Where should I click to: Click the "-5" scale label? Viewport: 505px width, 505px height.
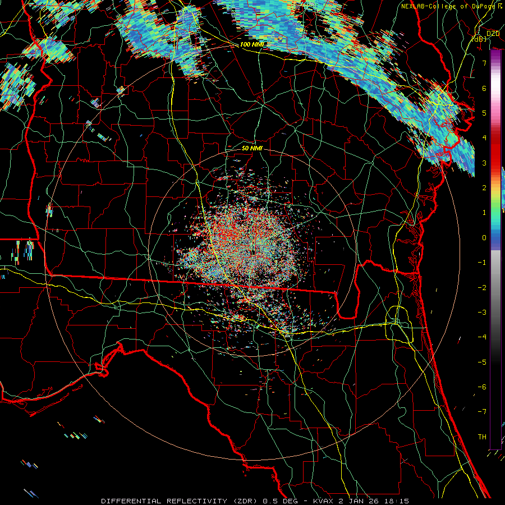482,362
